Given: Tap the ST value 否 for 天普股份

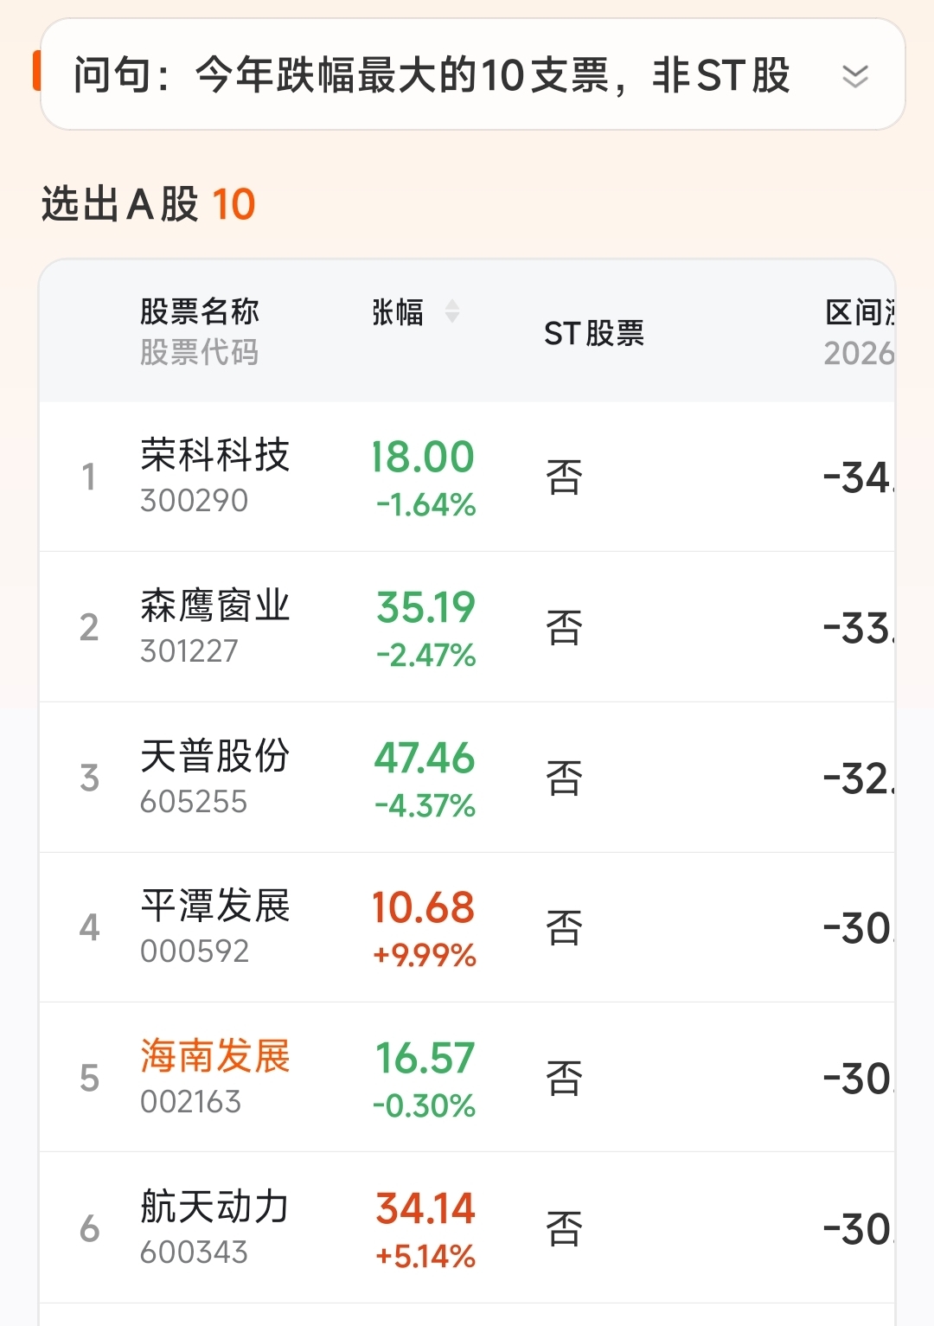Looking at the screenshot, I should click(564, 778).
